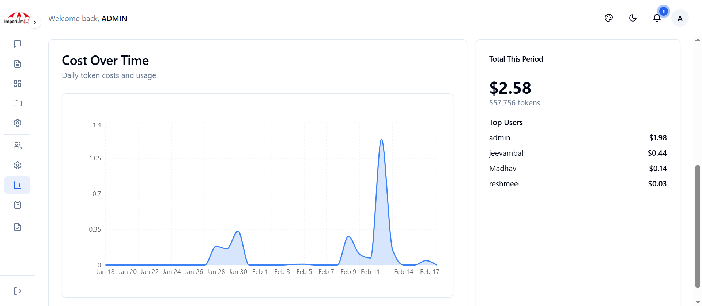Click the scroll down arrow of the scrollbar
This screenshot has height=306, width=702.
[x=698, y=302]
